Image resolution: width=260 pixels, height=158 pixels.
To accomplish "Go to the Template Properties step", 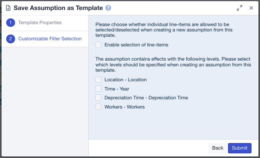I will pyautogui.click(x=40, y=23).
